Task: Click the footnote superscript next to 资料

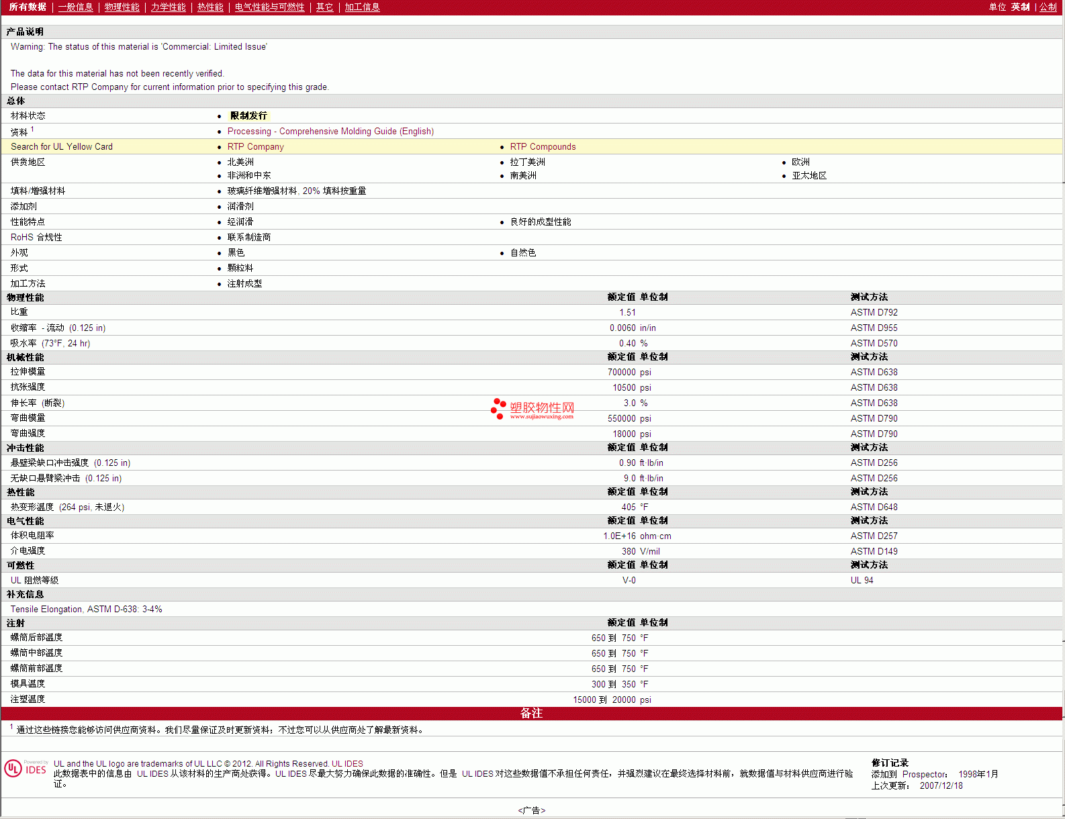Action: (32, 129)
